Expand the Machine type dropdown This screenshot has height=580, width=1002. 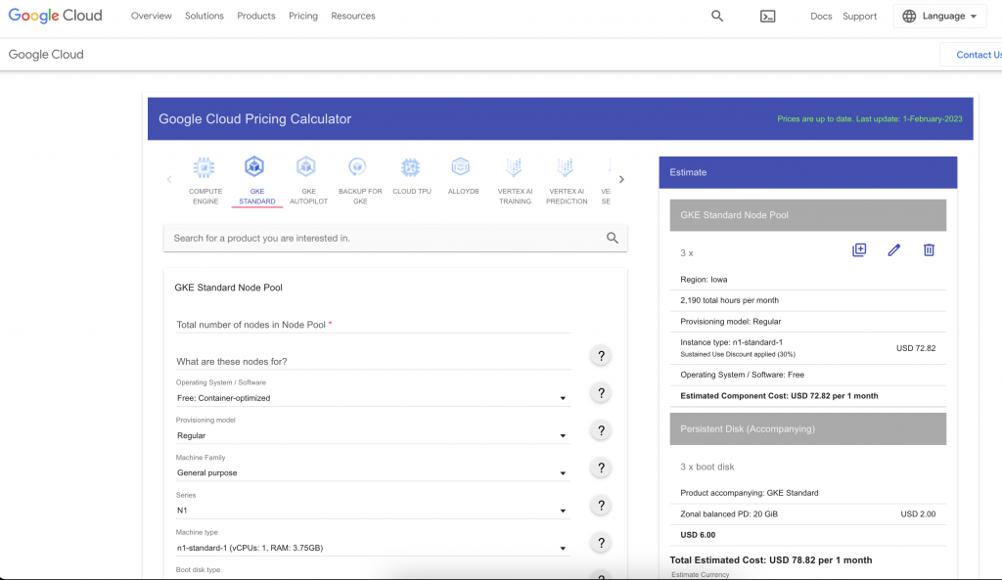pyautogui.click(x=372, y=548)
